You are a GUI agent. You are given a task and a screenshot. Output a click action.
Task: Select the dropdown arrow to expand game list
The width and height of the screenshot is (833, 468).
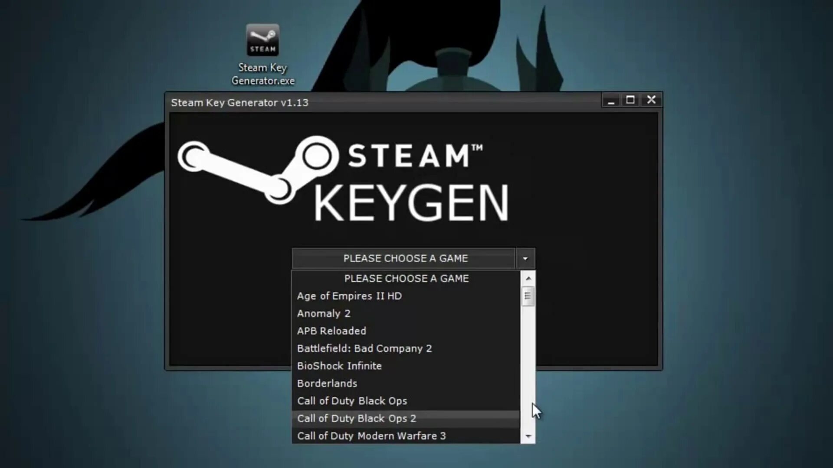click(525, 258)
